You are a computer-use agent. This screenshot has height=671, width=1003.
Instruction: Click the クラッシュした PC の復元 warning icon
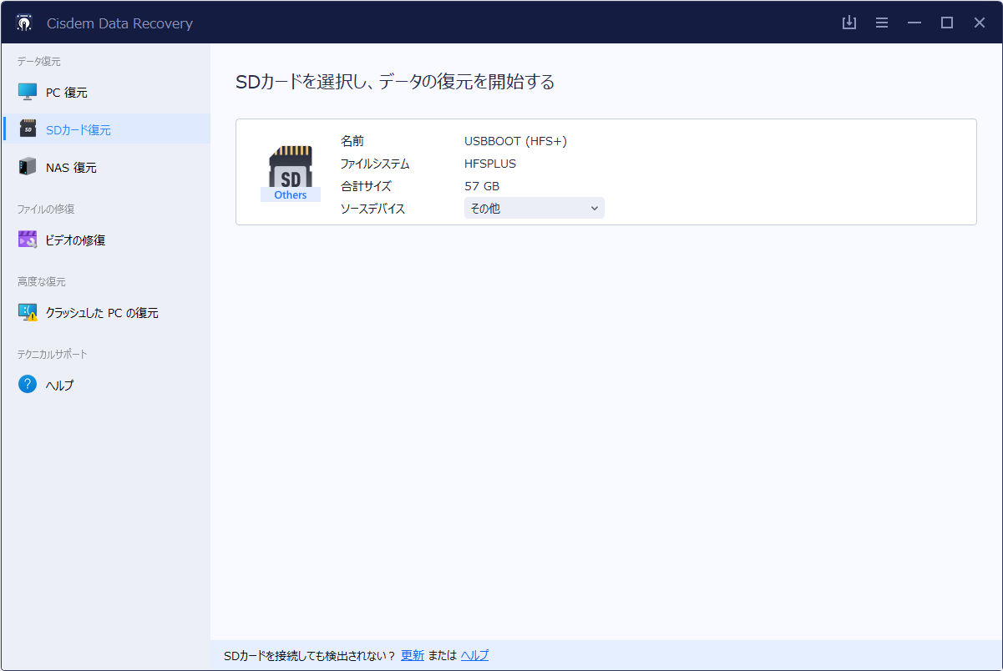point(28,313)
